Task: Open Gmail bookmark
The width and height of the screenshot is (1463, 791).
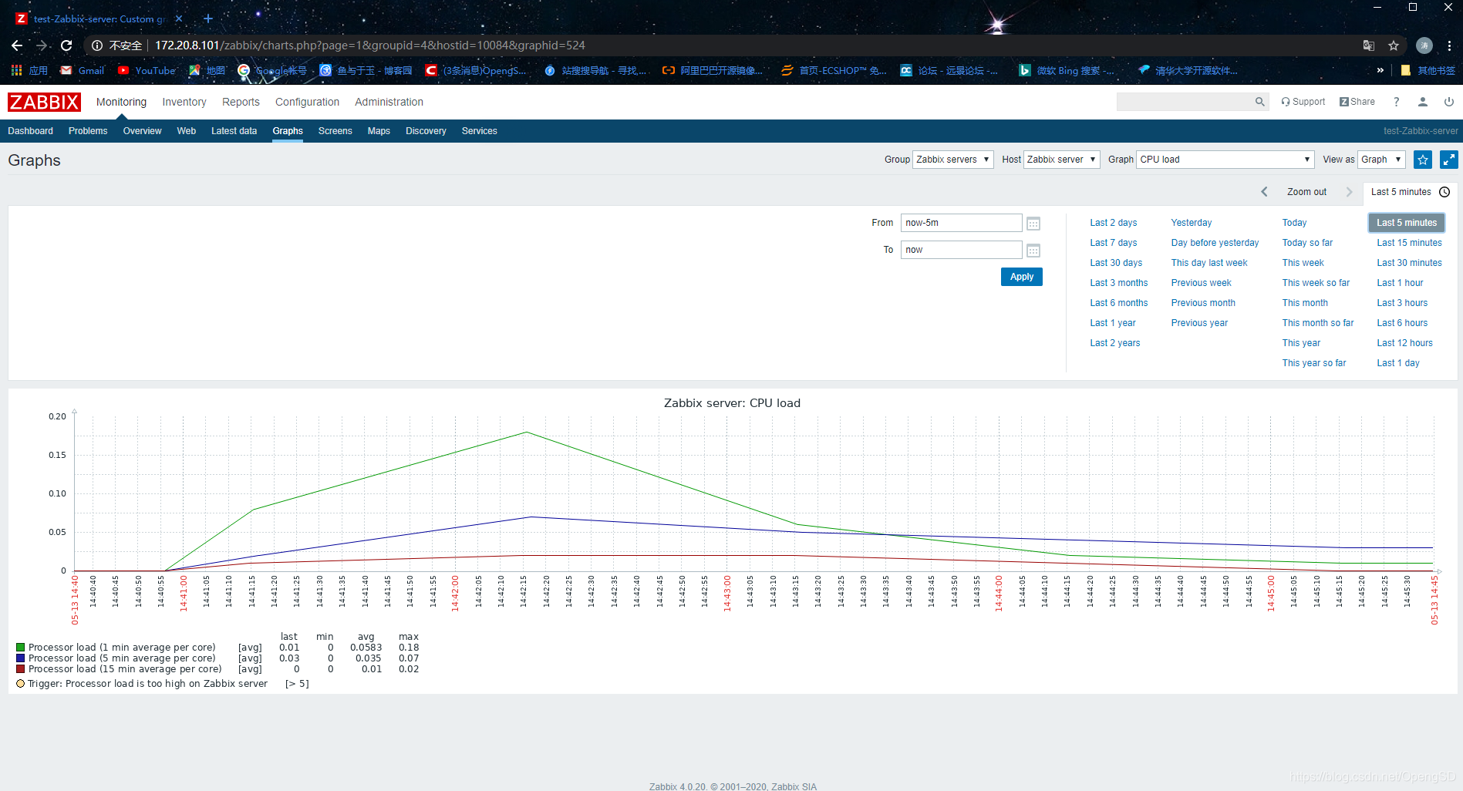Action: point(83,70)
